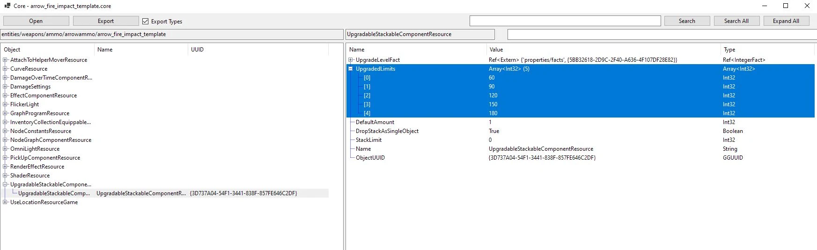Collapse the UpgradedLimits array node
817x250 pixels.
coord(350,69)
